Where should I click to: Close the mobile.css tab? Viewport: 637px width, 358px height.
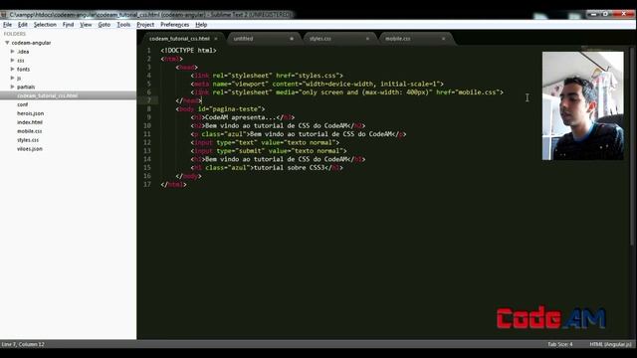[443, 39]
